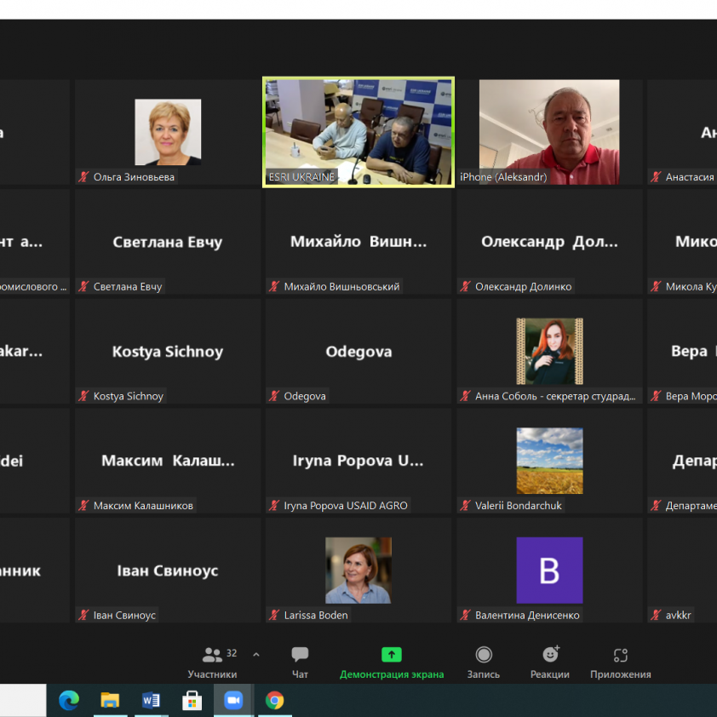This screenshot has width=717, height=717.
Task: Switch to Zoom in the taskbar
Action: [233, 700]
